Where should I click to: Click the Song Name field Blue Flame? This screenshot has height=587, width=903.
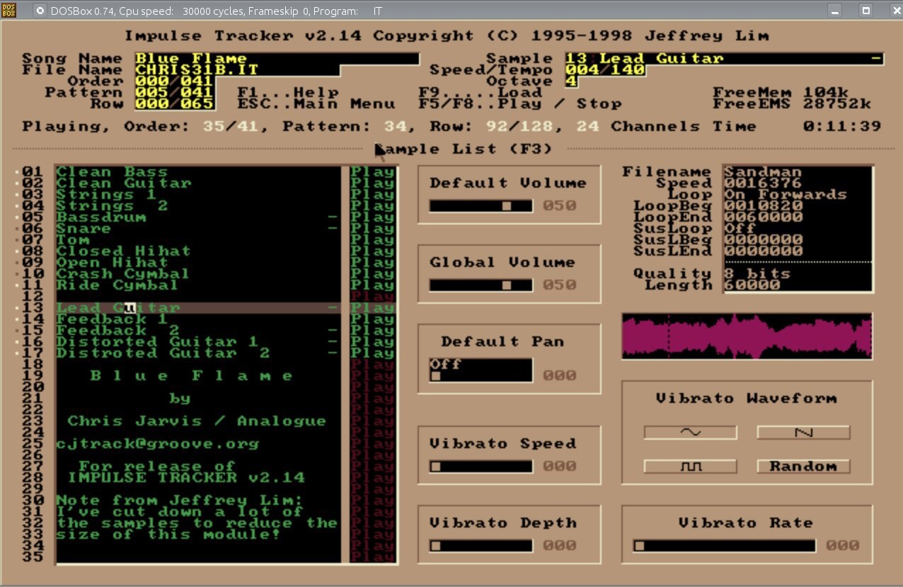(x=277, y=59)
